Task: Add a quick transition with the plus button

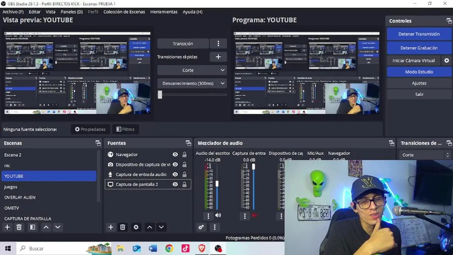Action: click(x=218, y=57)
